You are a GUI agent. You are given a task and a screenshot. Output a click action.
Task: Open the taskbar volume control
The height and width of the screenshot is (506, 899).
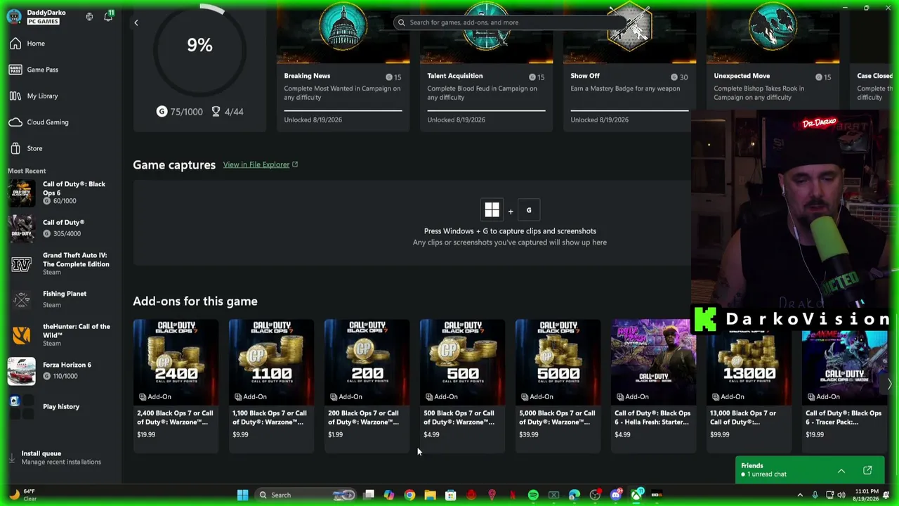click(842, 495)
